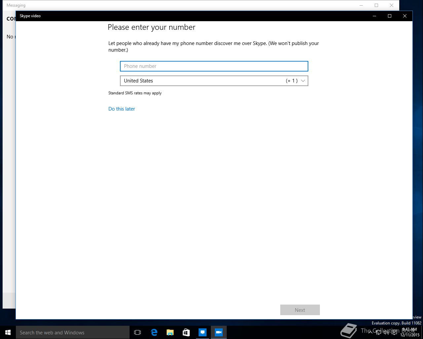Screen dimensions: 423x339
Task: Click the Please enter your number heading
Action: (x=151, y=27)
